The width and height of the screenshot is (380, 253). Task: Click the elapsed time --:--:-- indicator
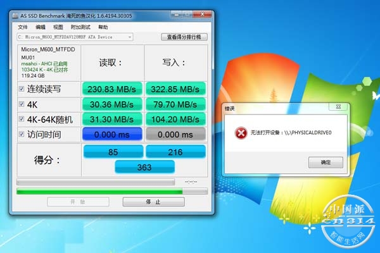point(191,182)
